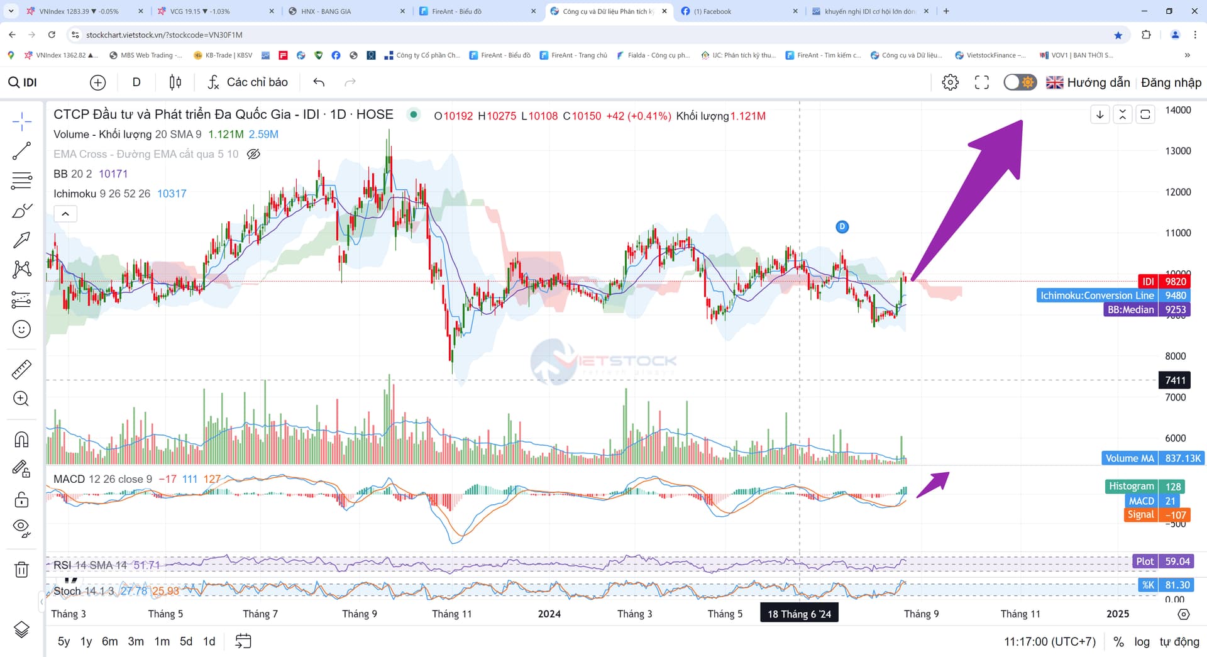Open the candlestick chart style menu
This screenshot has width=1207, height=657.
point(175,82)
